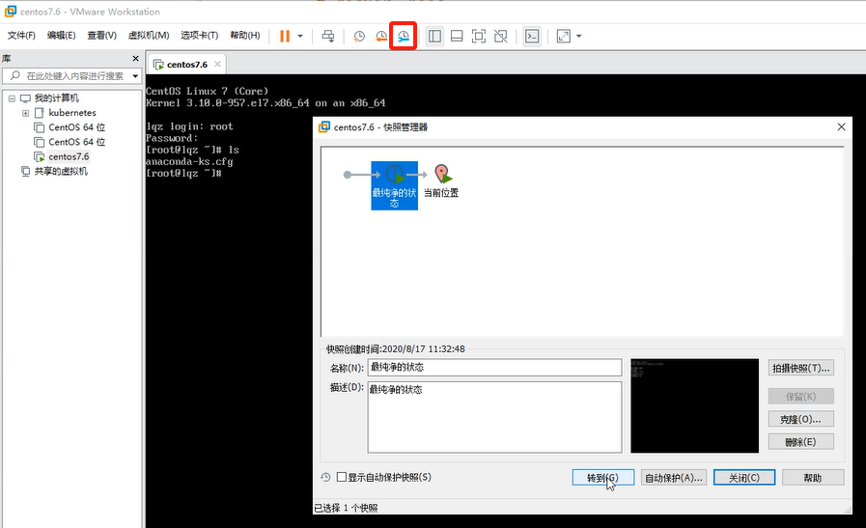The image size is (866, 528).
Task: Select the first CentOS 64 位 VM
Action: 76,127
